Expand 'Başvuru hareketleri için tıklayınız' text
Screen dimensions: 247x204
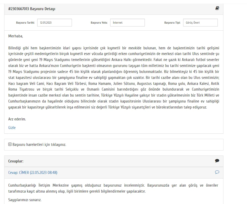[39, 145]
